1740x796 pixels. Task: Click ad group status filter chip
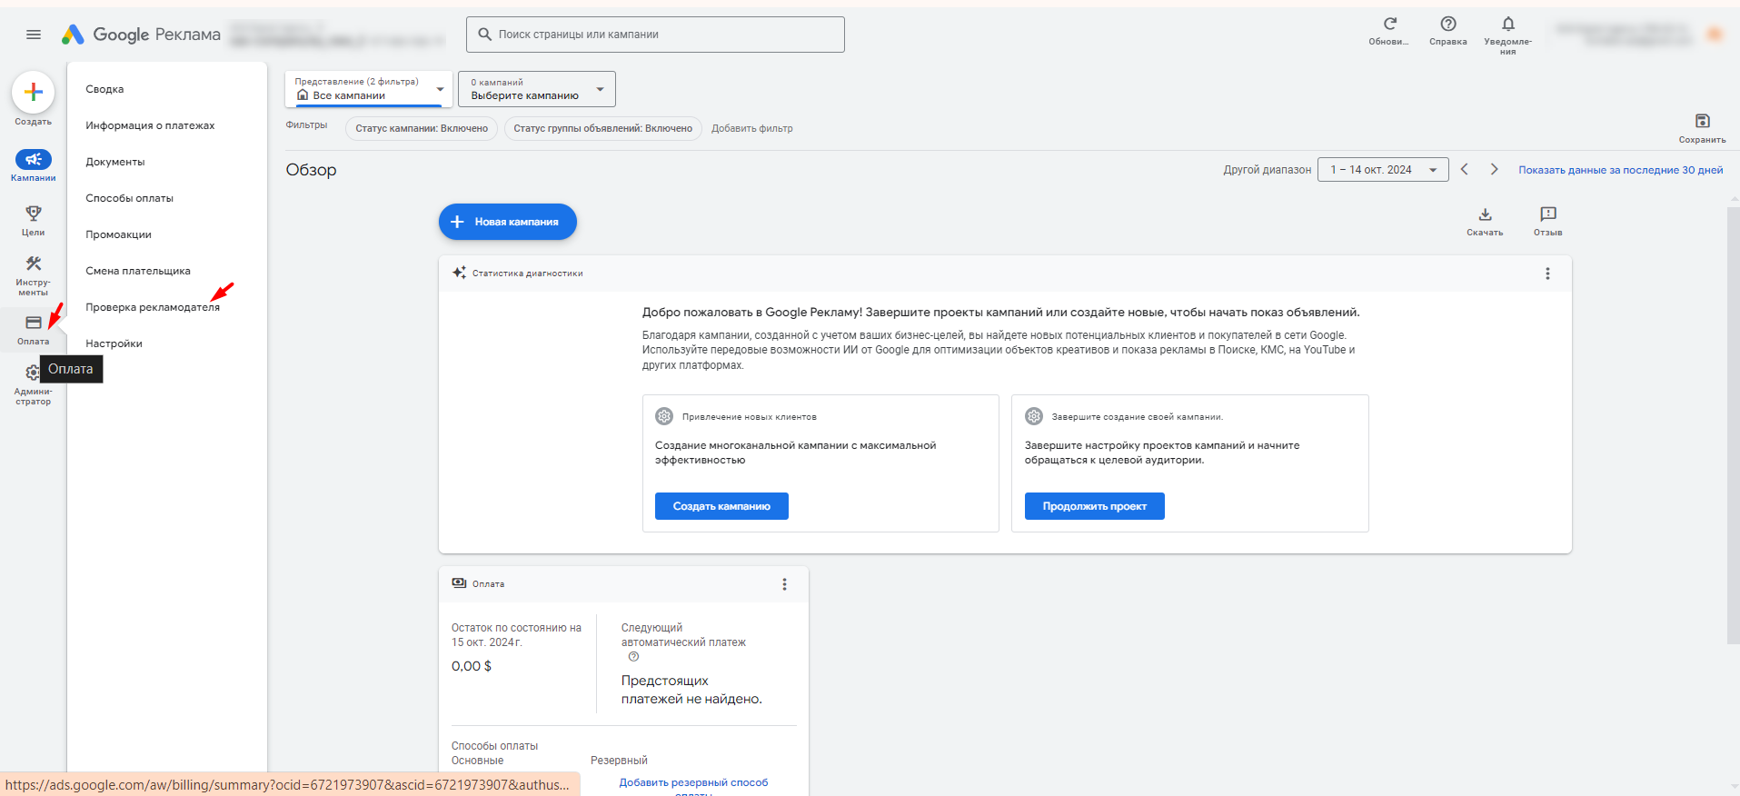(x=602, y=128)
